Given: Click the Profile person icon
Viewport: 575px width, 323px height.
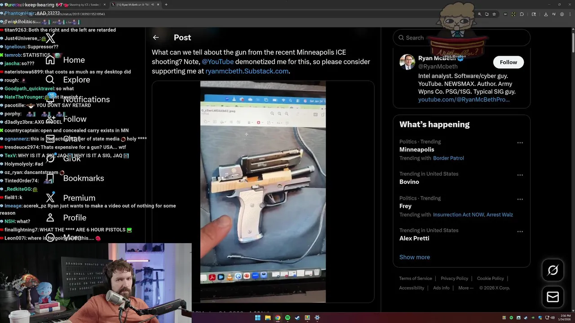Looking at the screenshot, I should click(x=50, y=218).
